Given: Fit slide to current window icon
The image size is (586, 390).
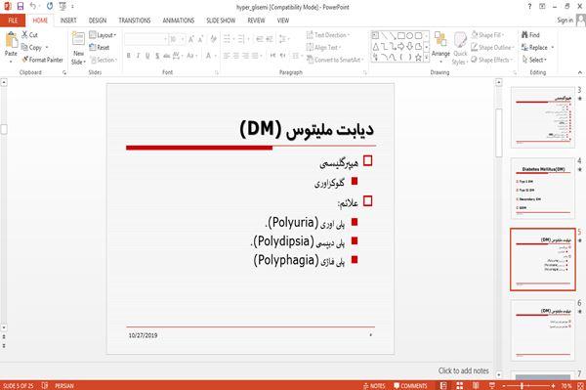Looking at the screenshot, I should [x=580, y=385].
